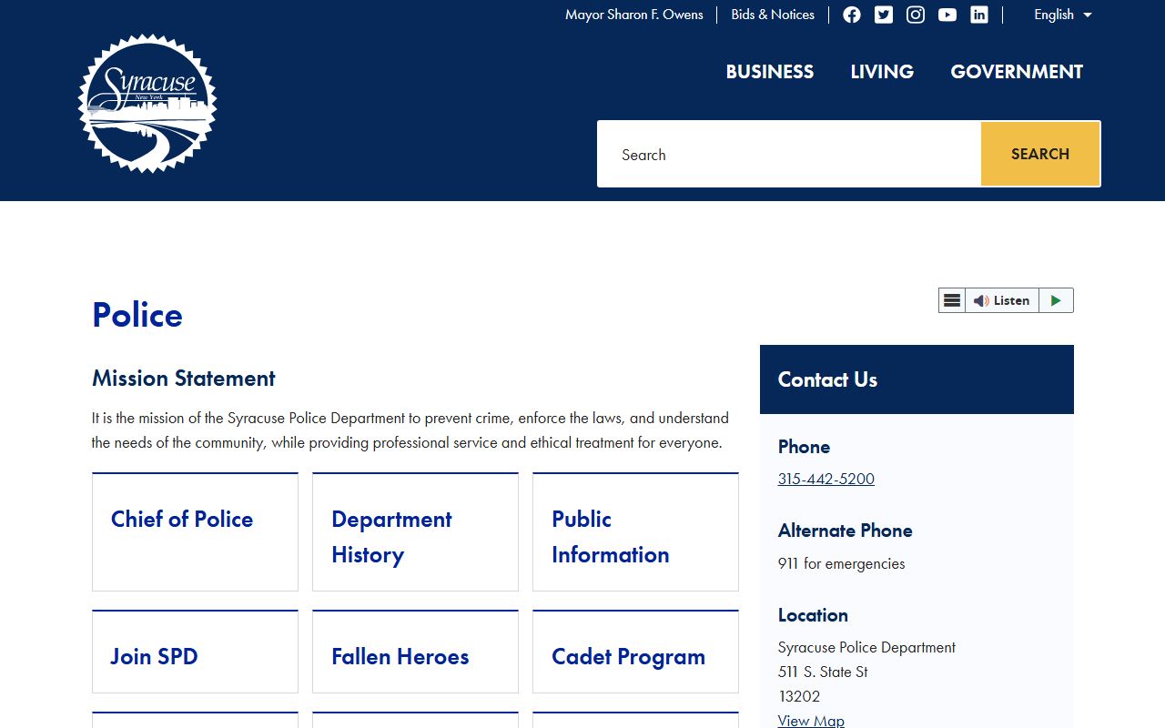
Task: Expand the English language dropdown
Action: click(1062, 15)
